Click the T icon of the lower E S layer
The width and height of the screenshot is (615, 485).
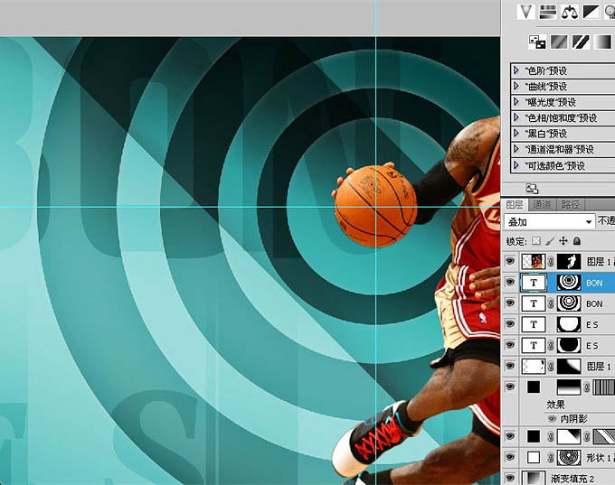click(533, 345)
